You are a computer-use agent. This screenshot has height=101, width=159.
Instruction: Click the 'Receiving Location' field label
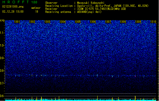coord(59,6)
